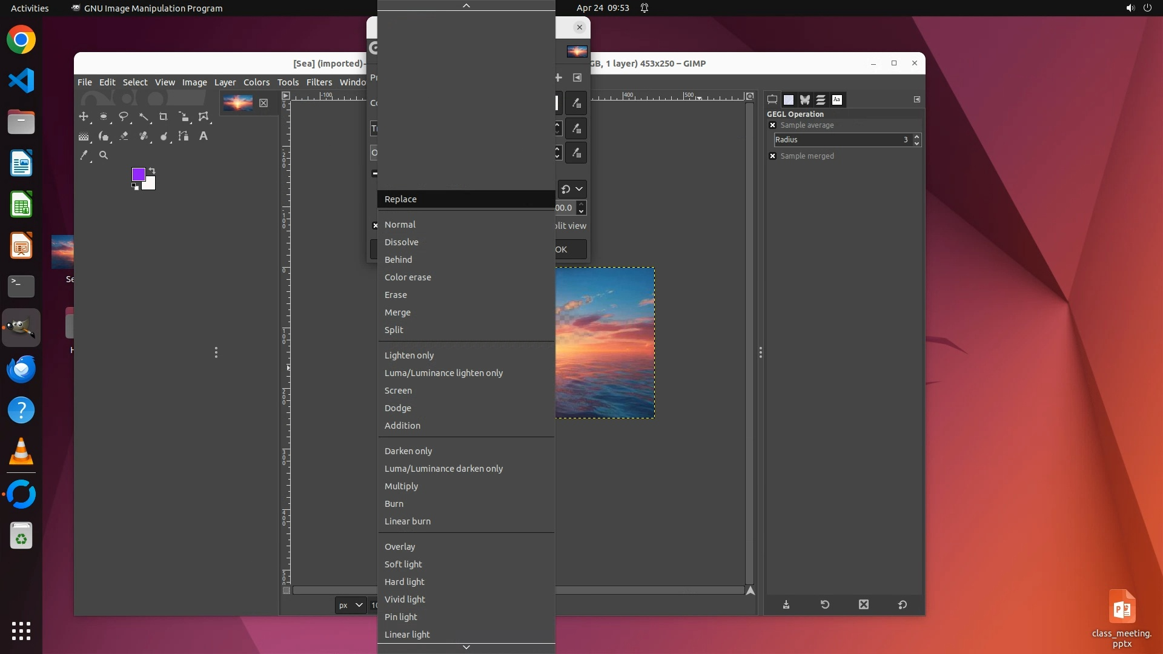Select the Move tool
1163x654 pixels.
point(84,117)
